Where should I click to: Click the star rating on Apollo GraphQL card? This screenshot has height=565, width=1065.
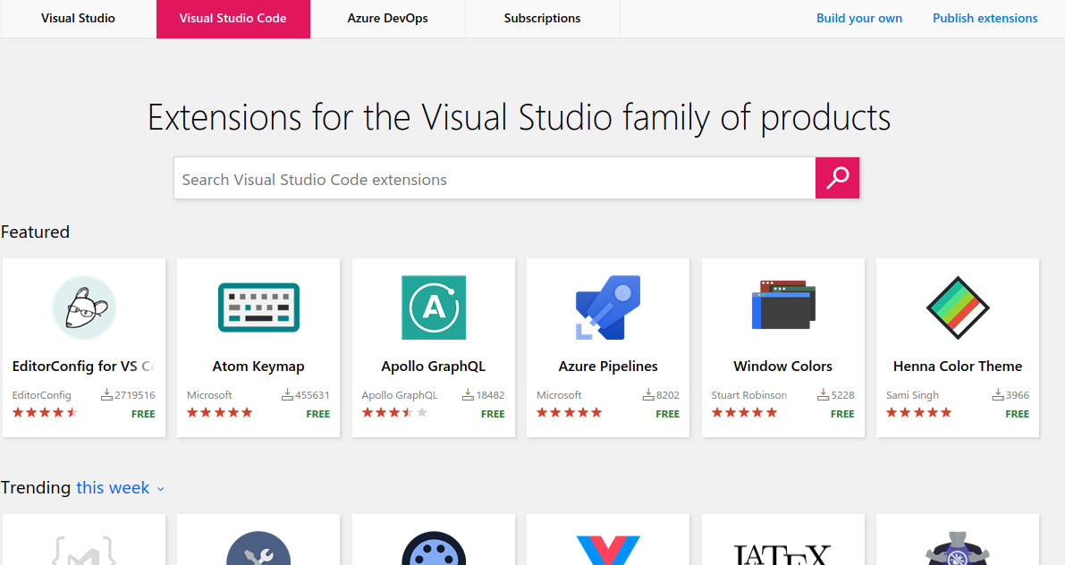[394, 412]
